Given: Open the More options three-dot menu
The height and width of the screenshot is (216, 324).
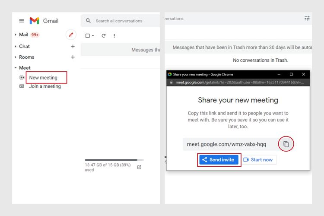Looking at the screenshot, I should pyautogui.click(x=114, y=35).
